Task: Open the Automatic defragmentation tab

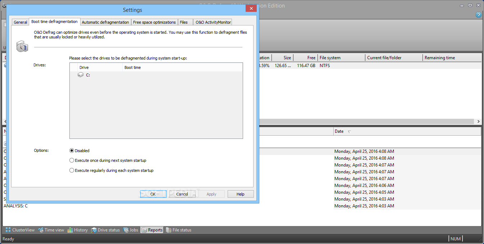Action: pos(105,22)
